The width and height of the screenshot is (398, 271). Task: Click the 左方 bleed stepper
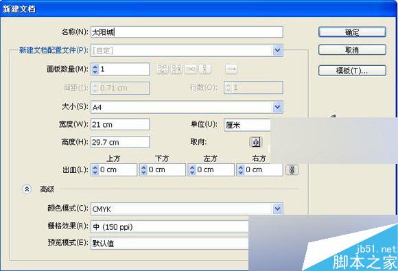click(192, 169)
